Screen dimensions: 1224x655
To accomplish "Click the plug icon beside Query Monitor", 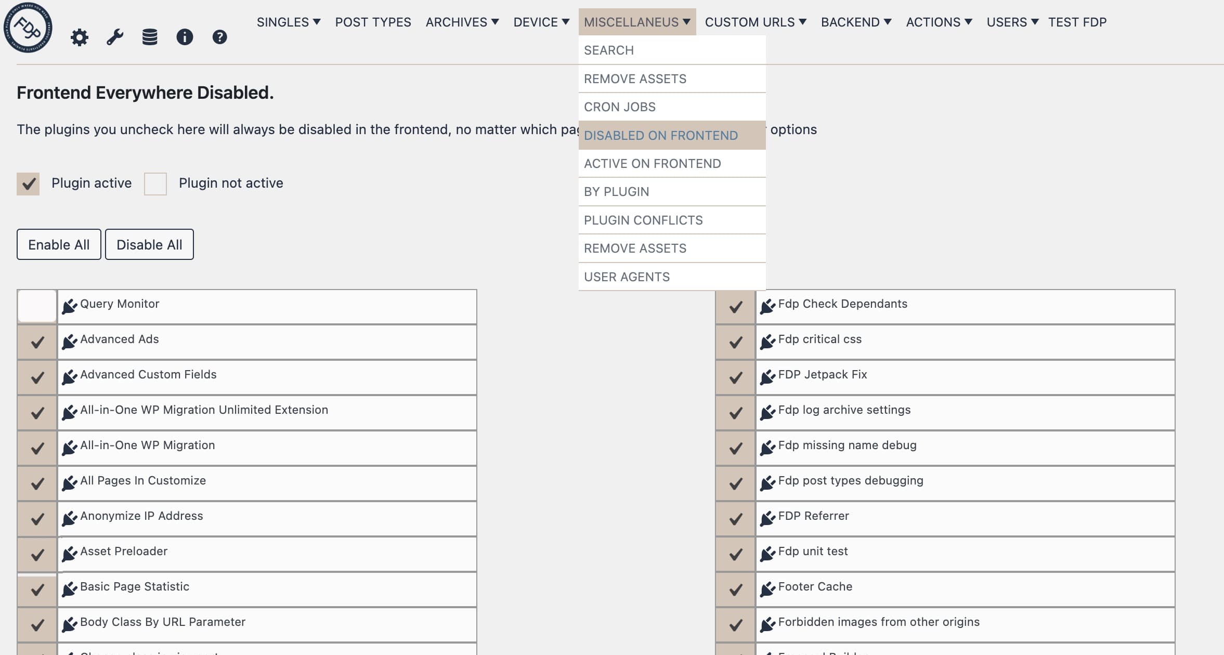I will 69,307.
